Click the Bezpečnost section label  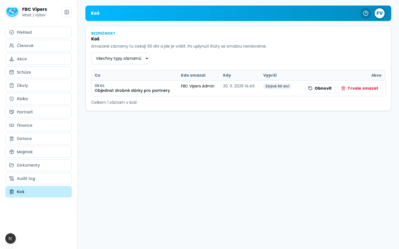pos(103,33)
